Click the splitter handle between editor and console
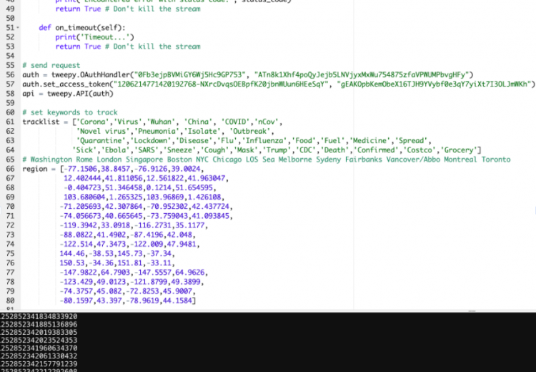 pyautogui.click(x=268, y=310)
